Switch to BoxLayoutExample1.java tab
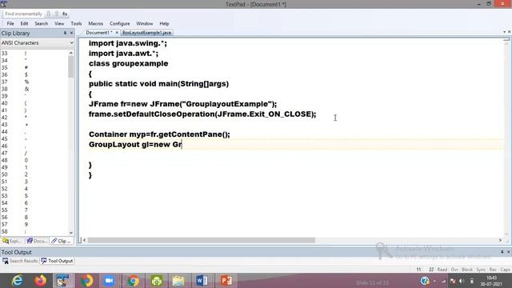Screen dimensions: 512x288 pos(146,33)
